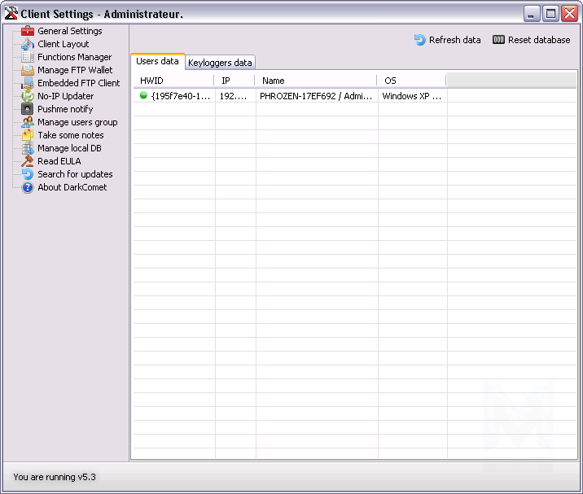The width and height of the screenshot is (583, 494).
Task: Click the General Settings toolbox icon
Action: point(28,31)
